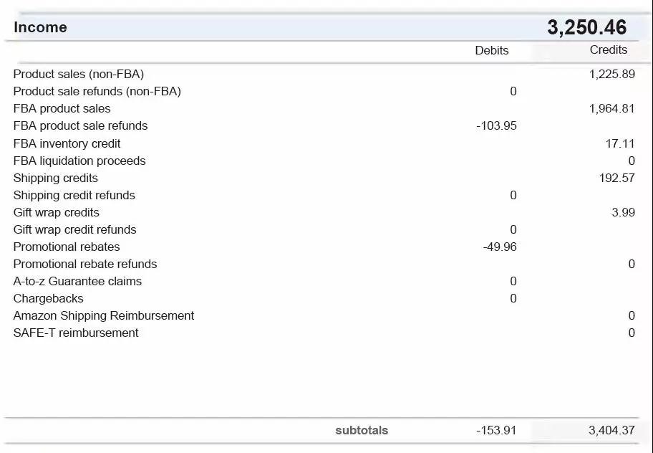Click the subtotals debit value -153.91
653x453 pixels.
click(x=495, y=430)
